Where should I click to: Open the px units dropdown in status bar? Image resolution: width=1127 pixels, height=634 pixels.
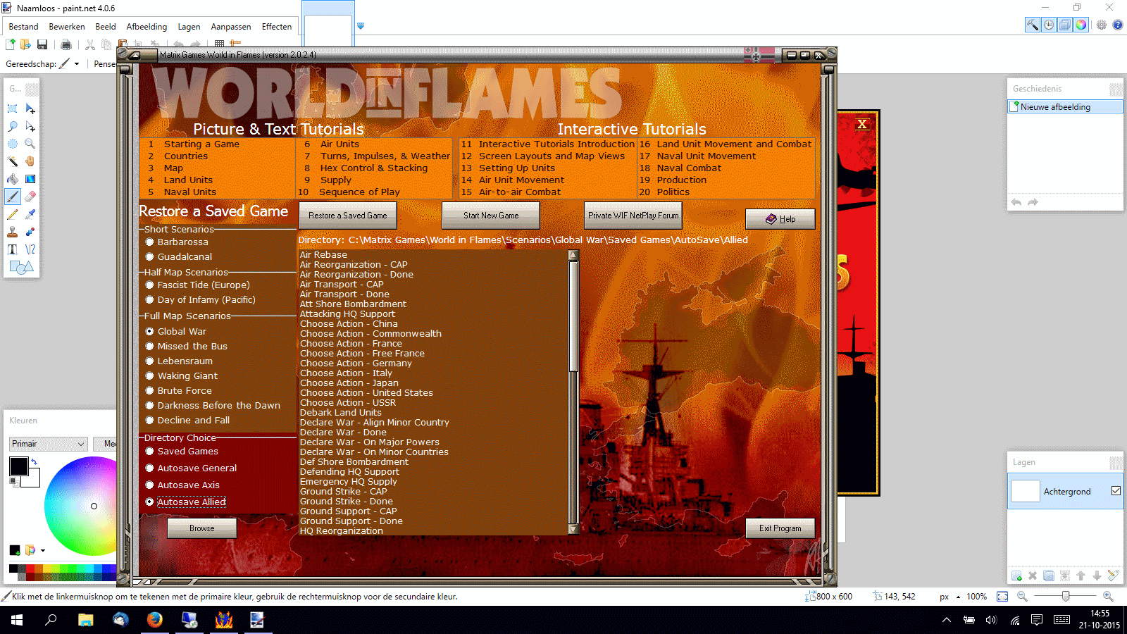958,597
